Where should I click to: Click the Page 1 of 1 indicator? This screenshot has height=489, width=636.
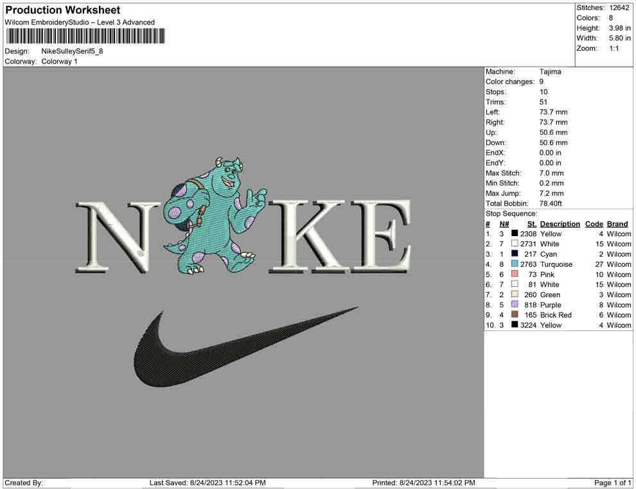point(612,483)
